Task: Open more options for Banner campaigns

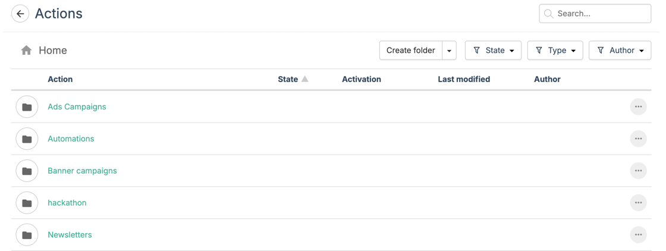Action: tap(638, 171)
